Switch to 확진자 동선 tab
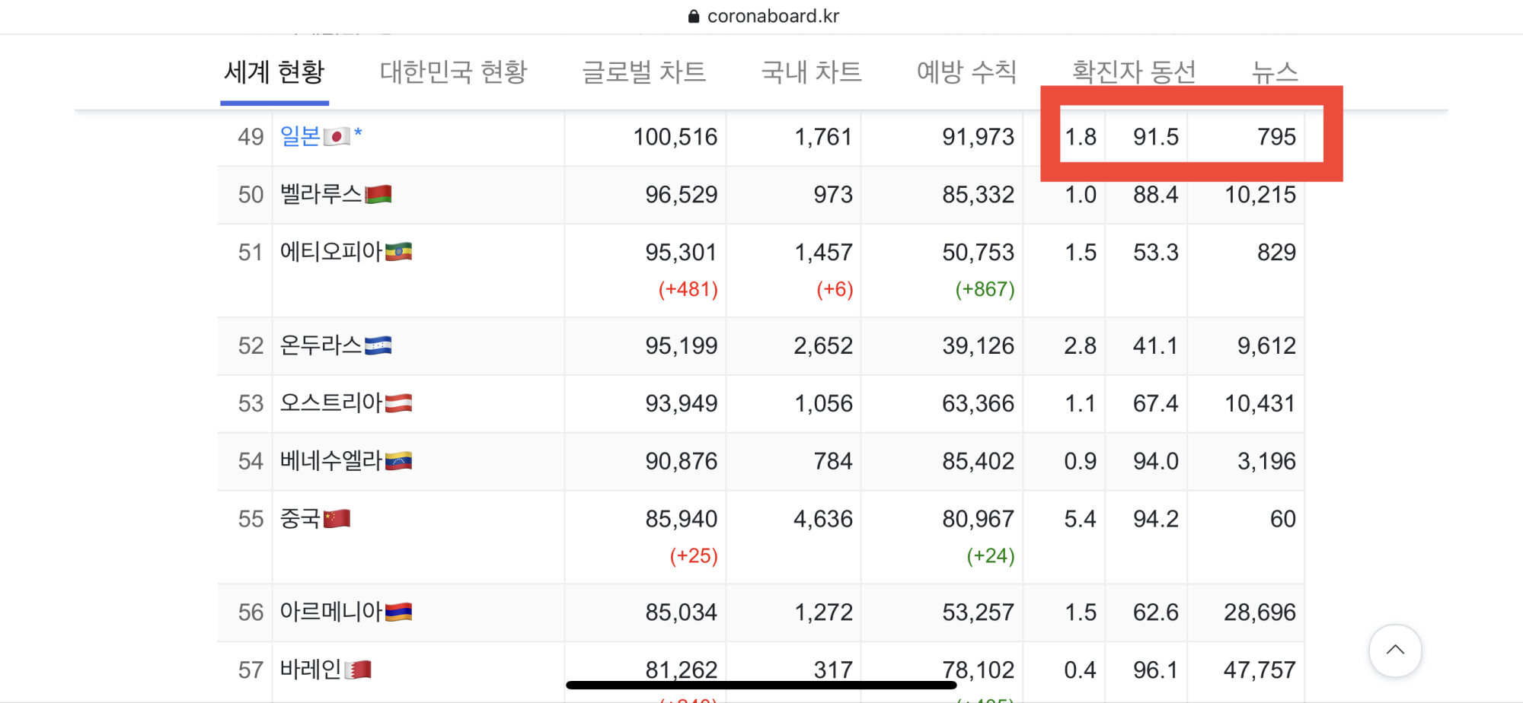 click(x=1133, y=72)
